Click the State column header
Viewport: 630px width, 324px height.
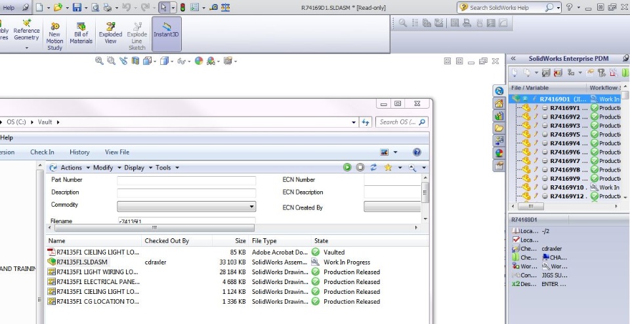coord(322,241)
